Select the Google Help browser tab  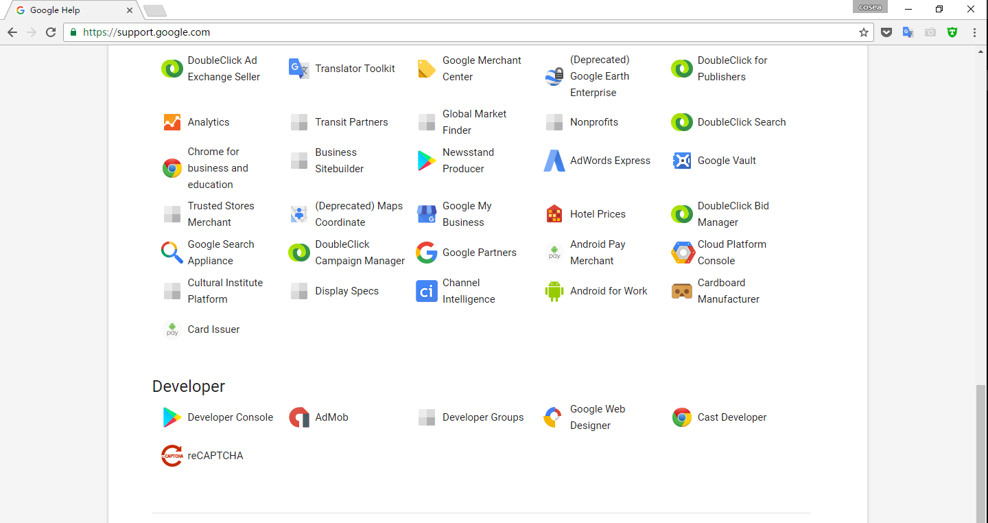pyautogui.click(x=72, y=10)
